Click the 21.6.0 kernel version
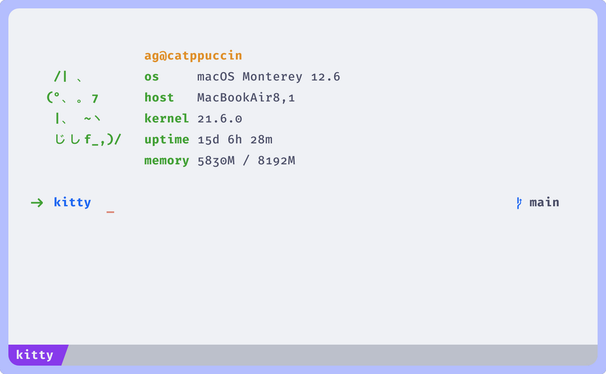Image resolution: width=606 pixels, height=374 pixels. (219, 119)
